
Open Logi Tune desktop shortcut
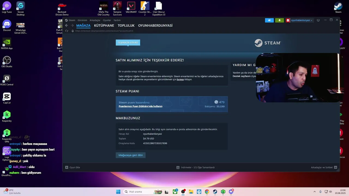[x=7, y=7]
